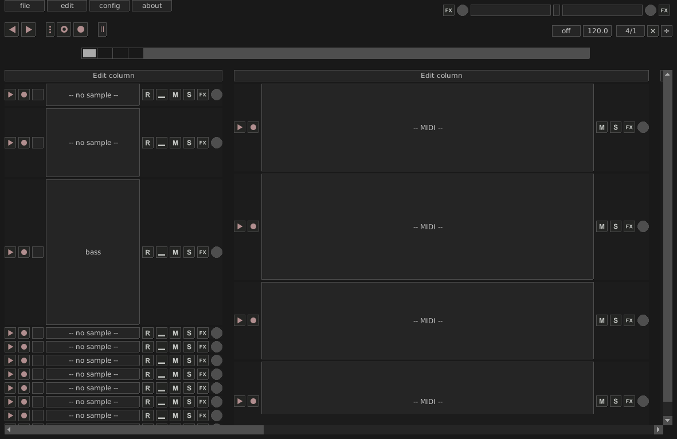Solo the first MIDI channel

(x=615, y=127)
